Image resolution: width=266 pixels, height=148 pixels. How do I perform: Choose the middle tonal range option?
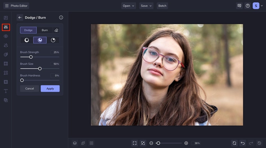click(x=40, y=40)
